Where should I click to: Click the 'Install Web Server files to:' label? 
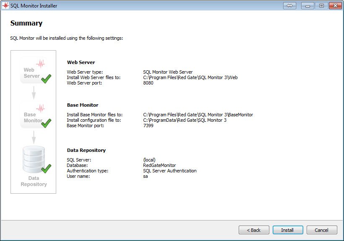pyautogui.click(x=94, y=77)
